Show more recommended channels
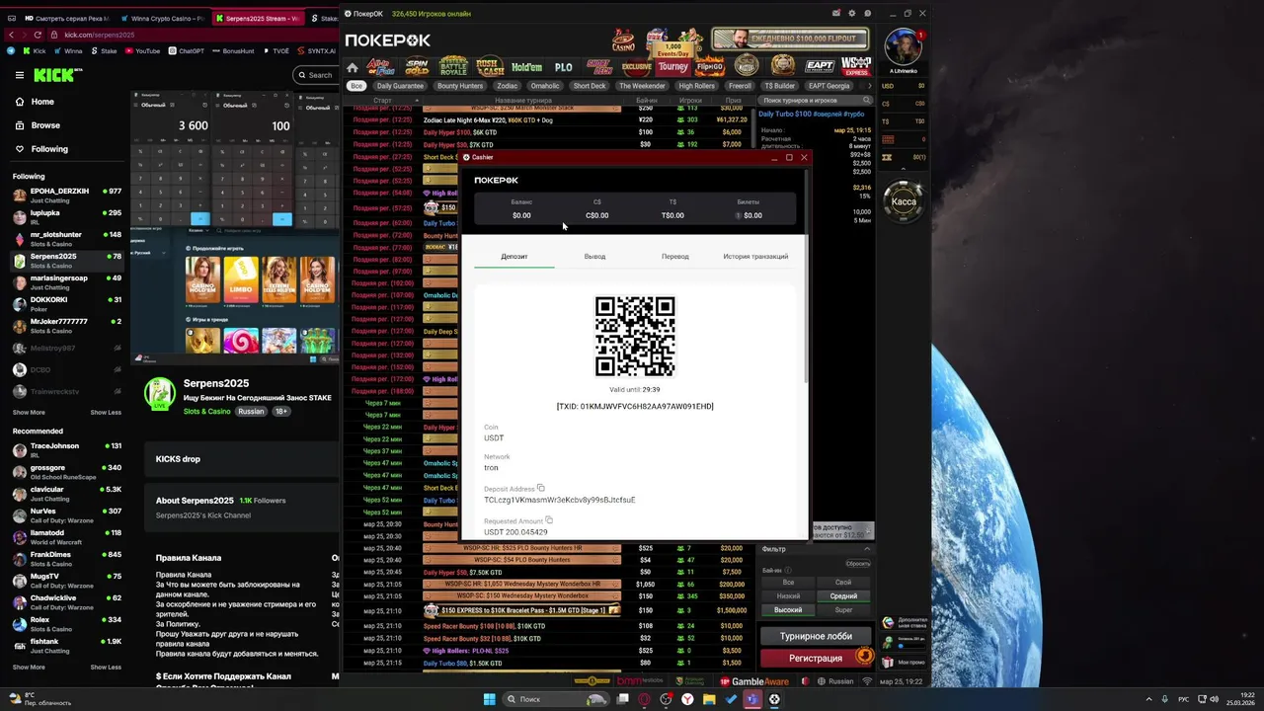 [x=29, y=667]
